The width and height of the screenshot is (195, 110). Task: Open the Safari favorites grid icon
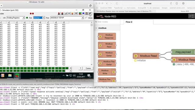point(97,8)
